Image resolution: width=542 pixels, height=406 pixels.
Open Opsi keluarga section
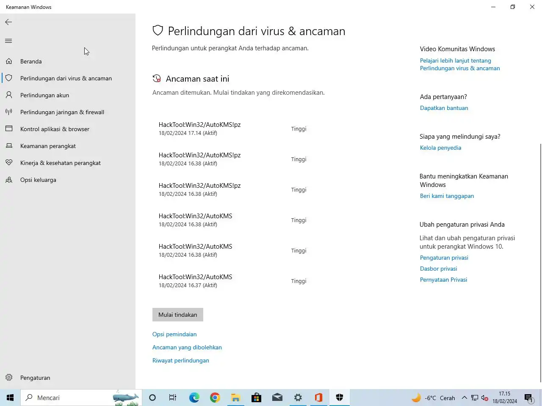[68, 180]
